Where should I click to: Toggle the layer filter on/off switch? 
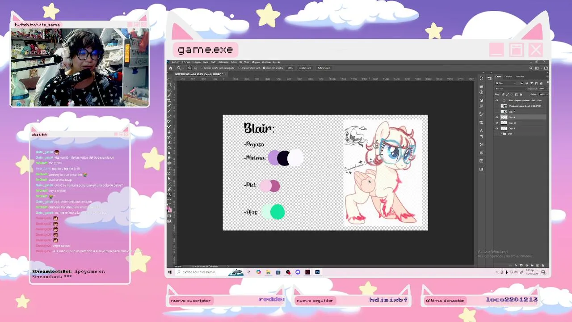click(548, 82)
